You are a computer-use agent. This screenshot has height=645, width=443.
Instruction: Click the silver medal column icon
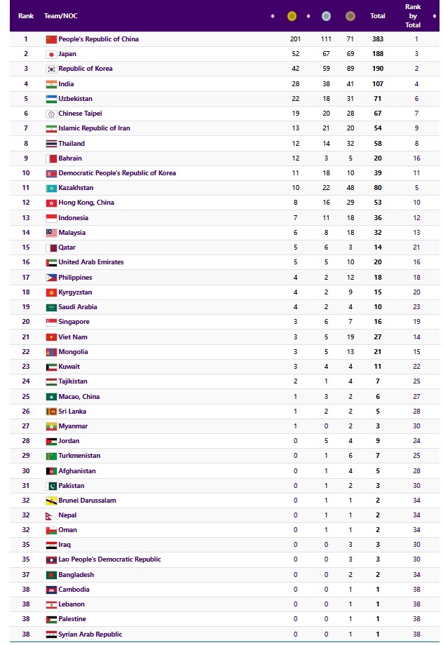click(x=325, y=16)
